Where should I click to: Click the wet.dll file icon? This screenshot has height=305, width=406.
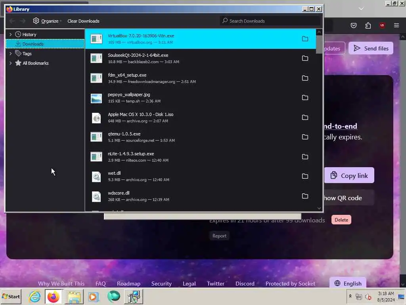[96, 177]
